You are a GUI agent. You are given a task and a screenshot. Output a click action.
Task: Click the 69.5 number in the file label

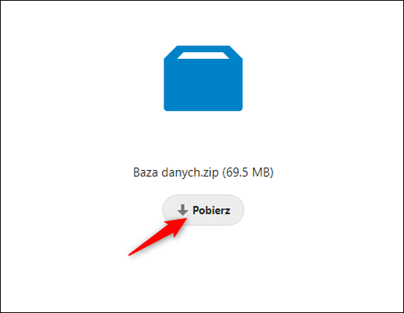237,172
